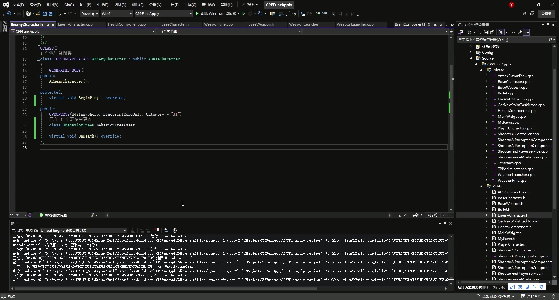Open the 调试(D) menu

click(x=120, y=5)
